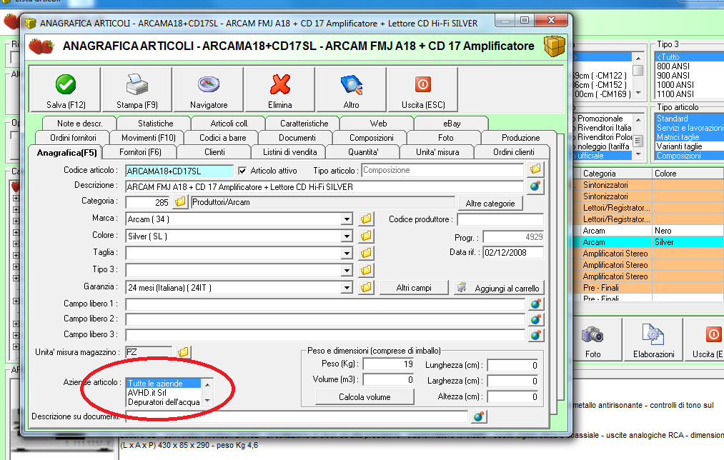Screen dimensions: 724x460
Task: Select AVHD.it Srl in Aziende list
Action: (x=164, y=393)
